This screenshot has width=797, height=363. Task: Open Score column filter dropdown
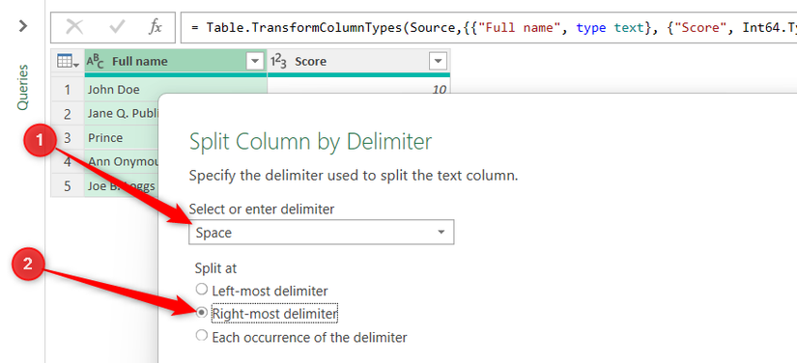(437, 62)
